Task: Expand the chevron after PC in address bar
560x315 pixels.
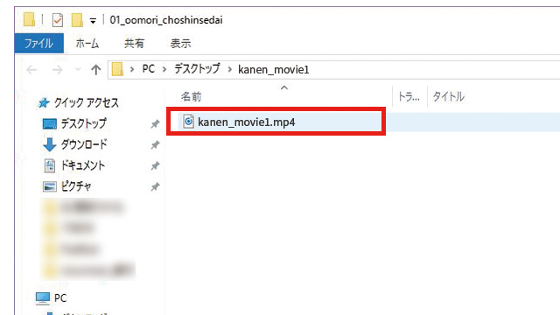Action: (x=164, y=69)
